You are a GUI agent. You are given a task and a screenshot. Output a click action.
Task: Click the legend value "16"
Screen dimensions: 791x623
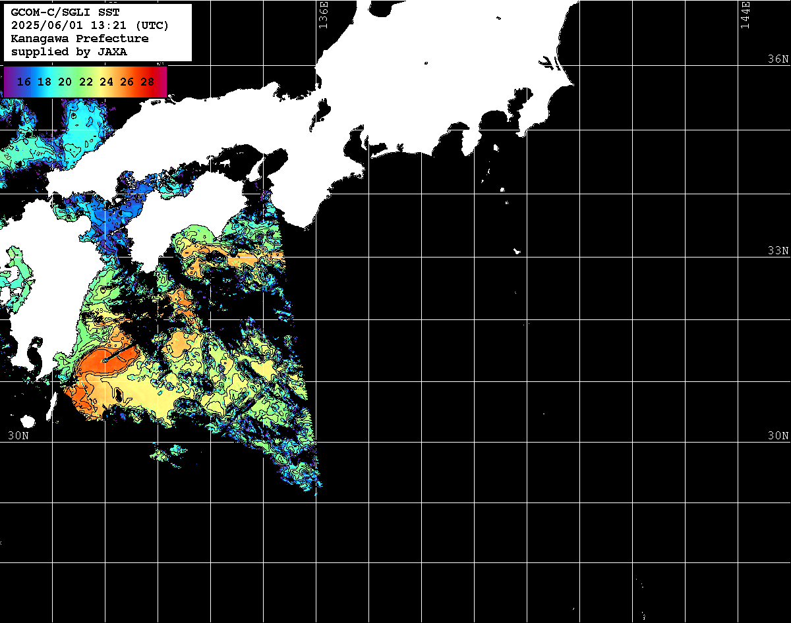[24, 82]
